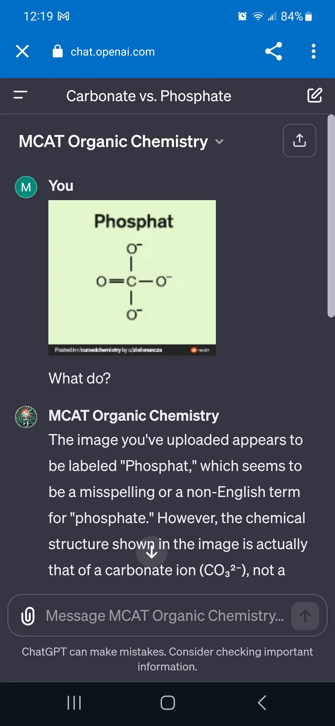
Task: Export the chat via the share-up icon
Action: (299, 140)
